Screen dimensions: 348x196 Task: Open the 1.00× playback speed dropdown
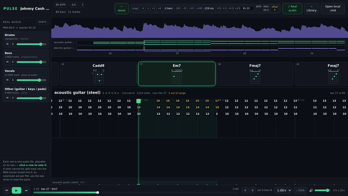(x=283, y=190)
